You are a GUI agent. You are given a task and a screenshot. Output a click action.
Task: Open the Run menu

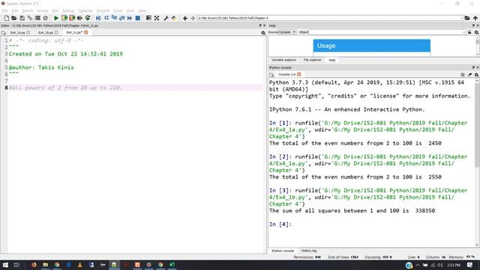click(x=55, y=10)
